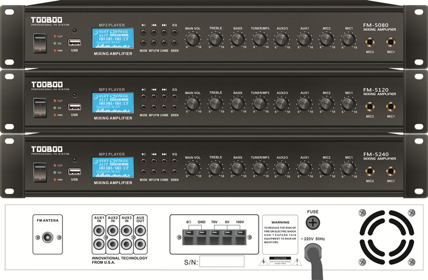
Task: Select MP3/FM button on FM-5080
Action: point(154,43)
